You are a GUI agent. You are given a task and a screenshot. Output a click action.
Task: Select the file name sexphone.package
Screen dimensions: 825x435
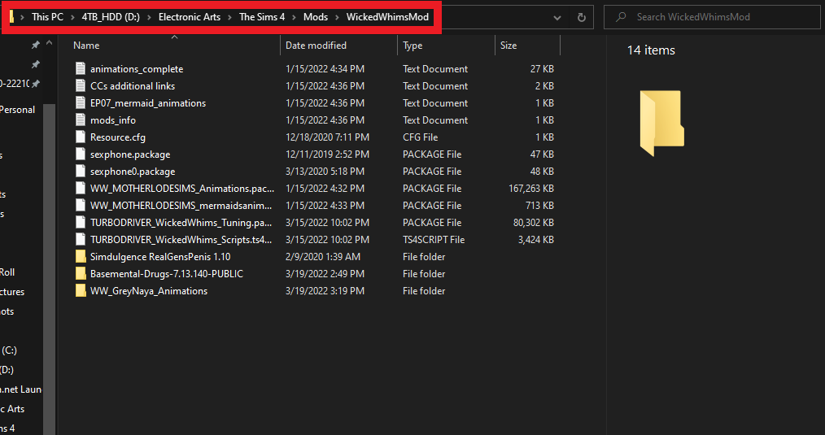coord(130,154)
